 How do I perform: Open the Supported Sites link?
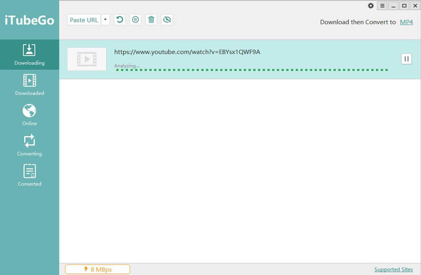coord(393,269)
